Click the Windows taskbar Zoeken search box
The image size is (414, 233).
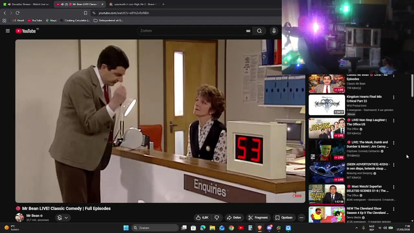(155, 228)
